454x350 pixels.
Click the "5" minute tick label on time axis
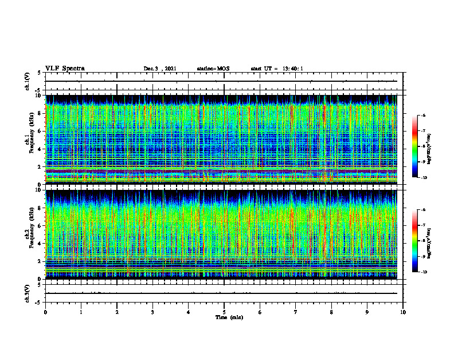coord(224,312)
